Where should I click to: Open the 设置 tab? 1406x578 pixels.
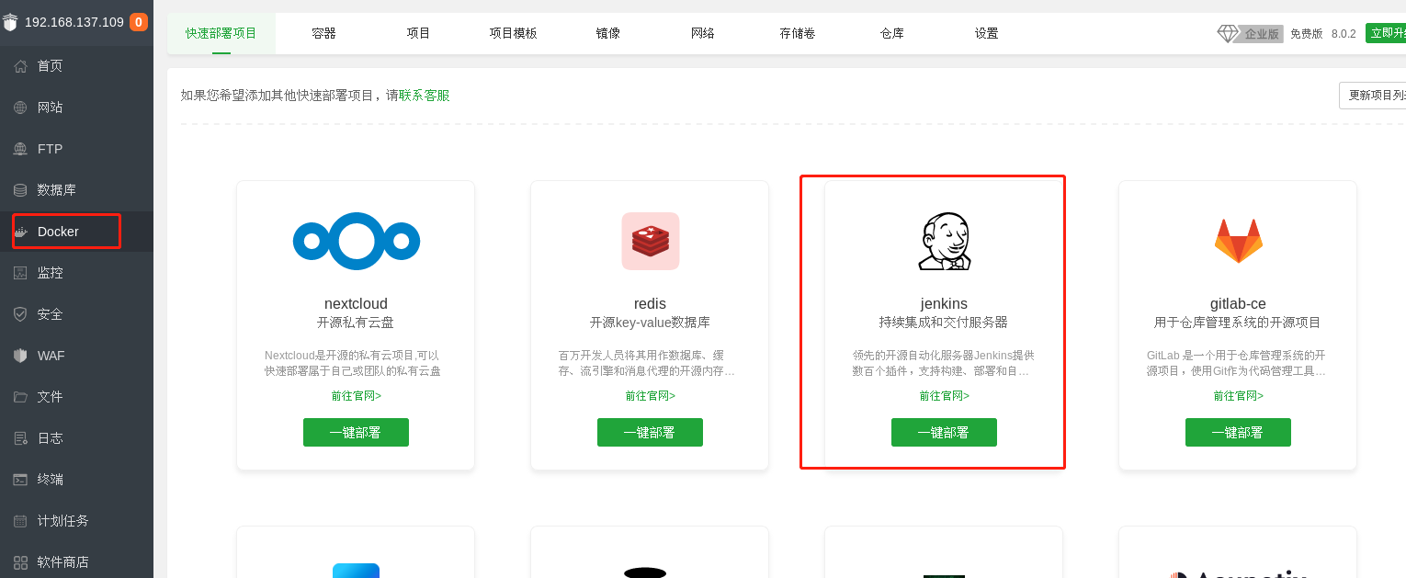click(x=987, y=33)
